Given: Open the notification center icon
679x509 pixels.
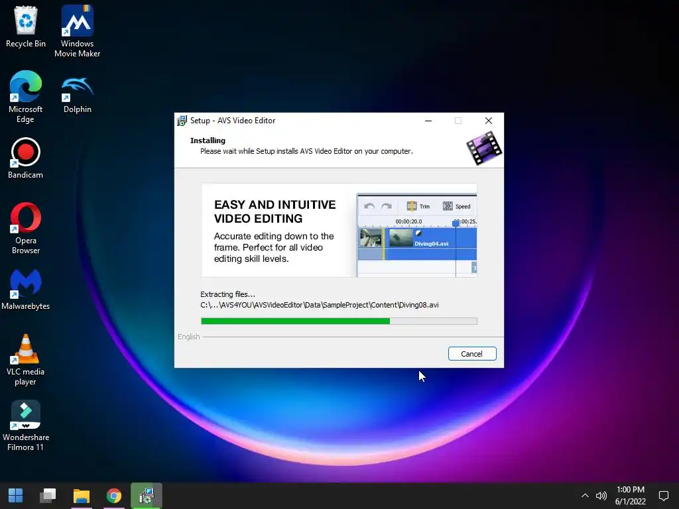Looking at the screenshot, I should tap(663, 496).
